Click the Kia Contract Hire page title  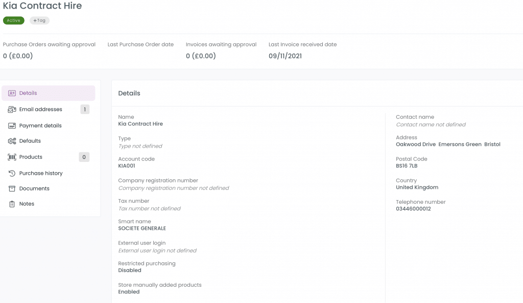42,6
